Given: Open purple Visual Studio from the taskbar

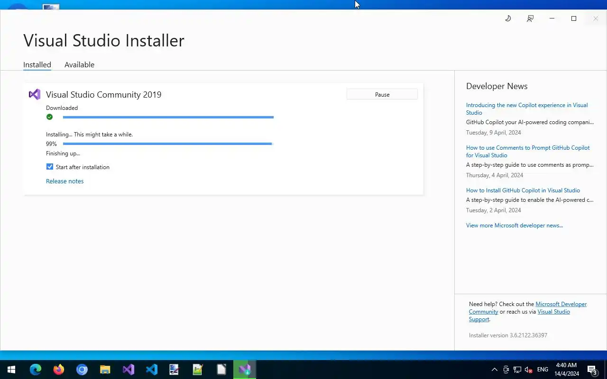Looking at the screenshot, I should coord(128,370).
